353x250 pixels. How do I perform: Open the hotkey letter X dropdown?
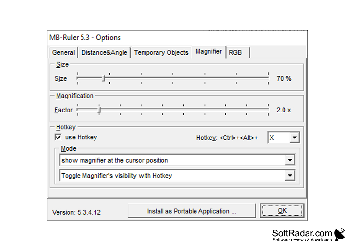(x=295, y=138)
